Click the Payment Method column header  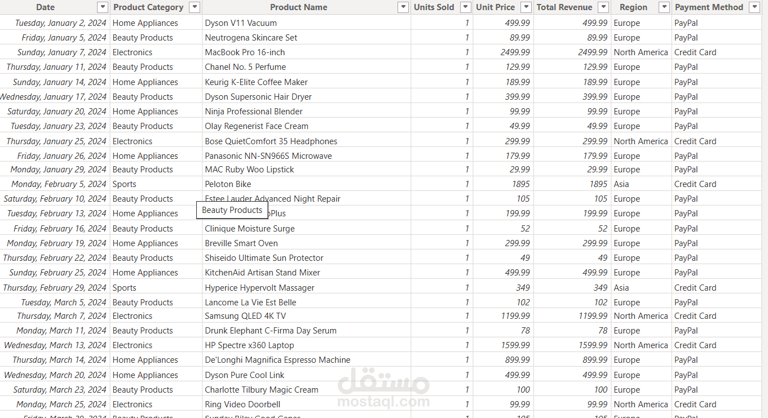click(x=709, y=7)
